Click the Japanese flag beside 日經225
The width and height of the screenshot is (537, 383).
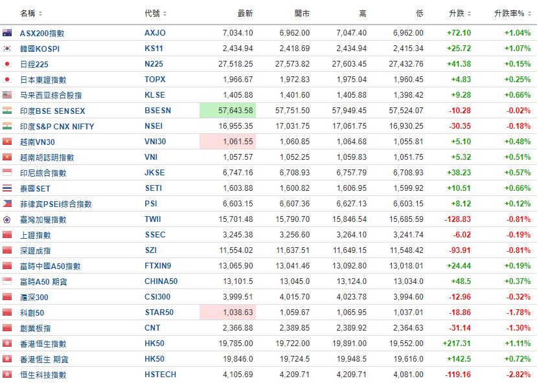click(x=7, y=64)
